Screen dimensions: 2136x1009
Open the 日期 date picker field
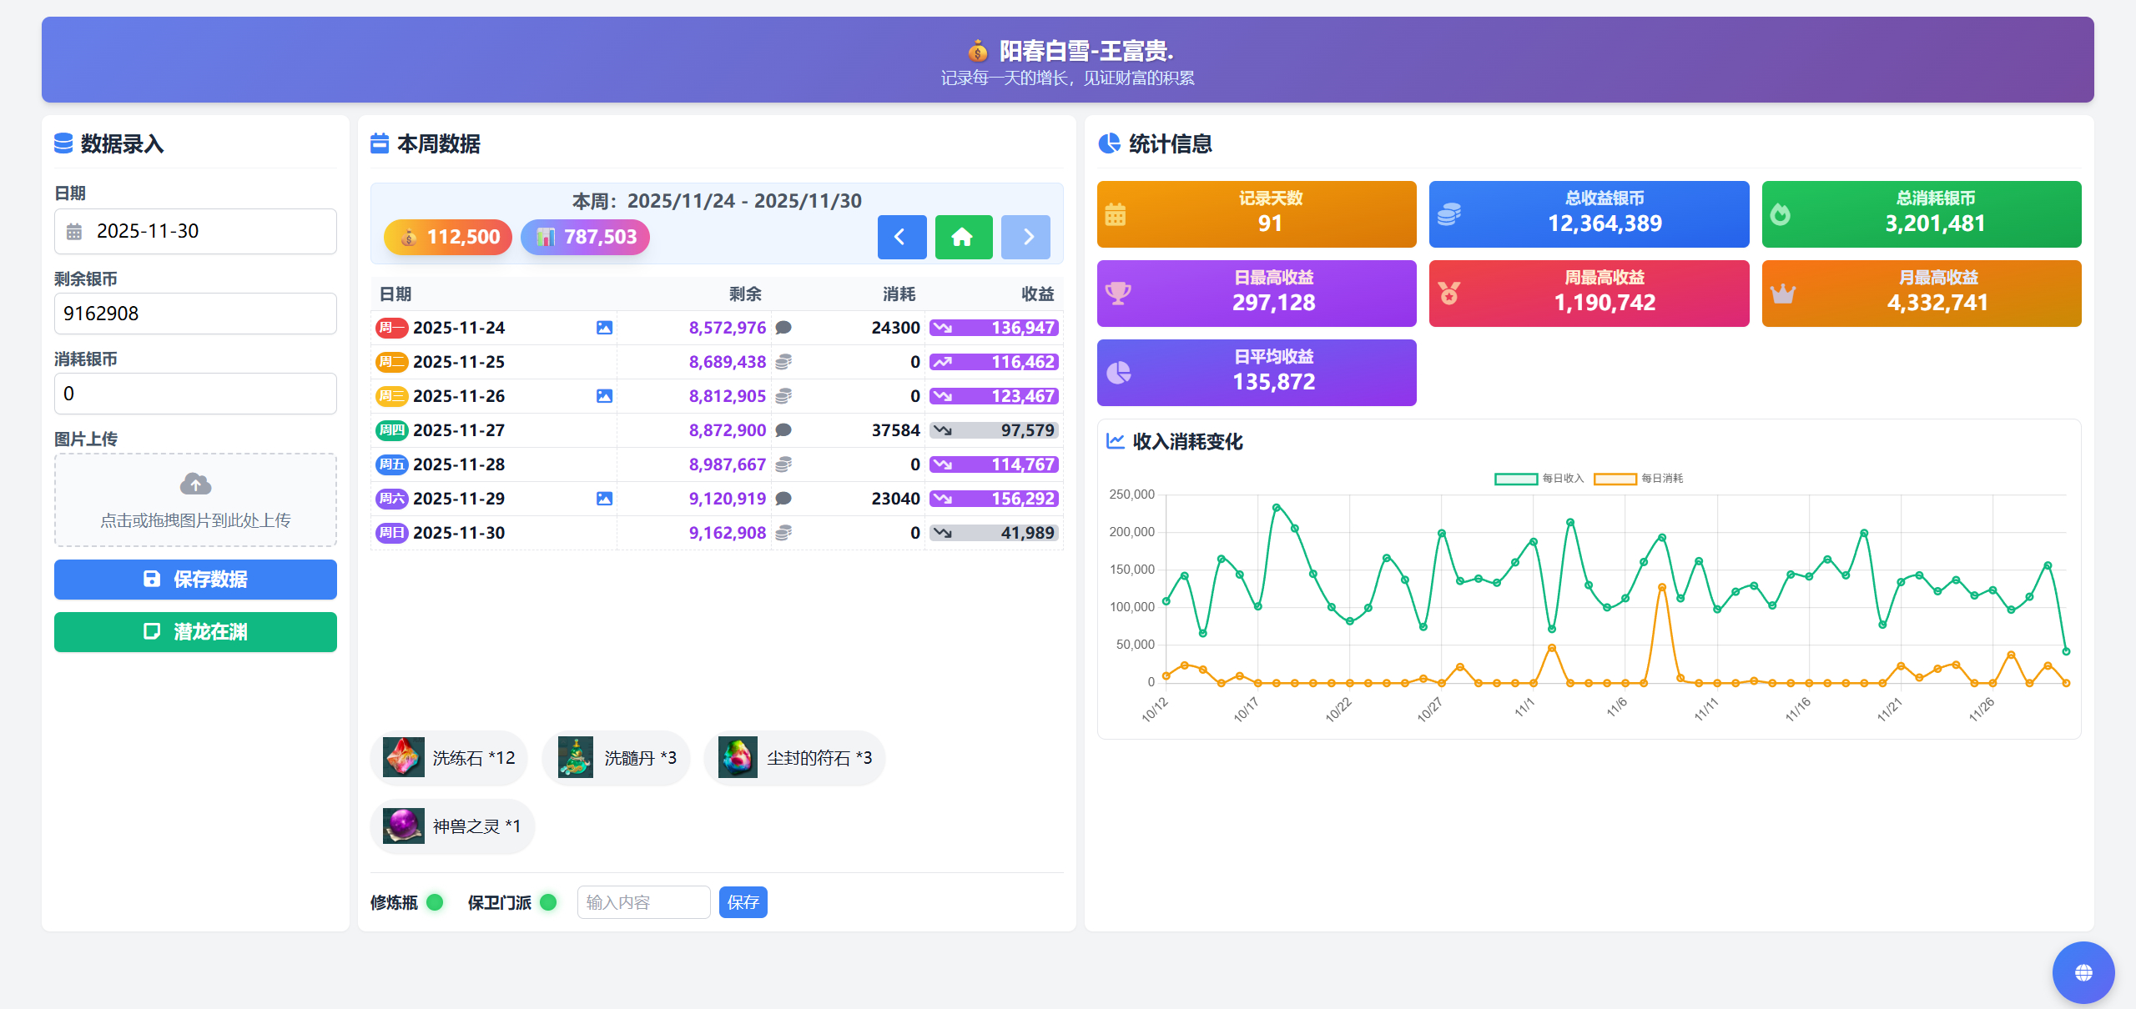(x=195, y=232)
